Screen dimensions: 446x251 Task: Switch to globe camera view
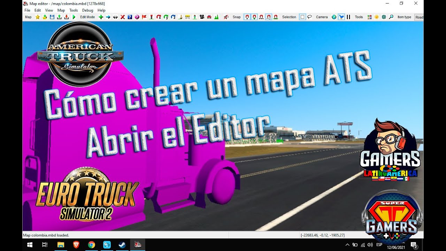click(x=334, y=17)
